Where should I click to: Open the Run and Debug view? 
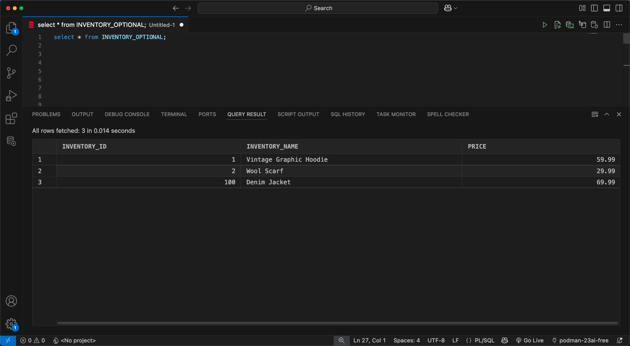11,95
